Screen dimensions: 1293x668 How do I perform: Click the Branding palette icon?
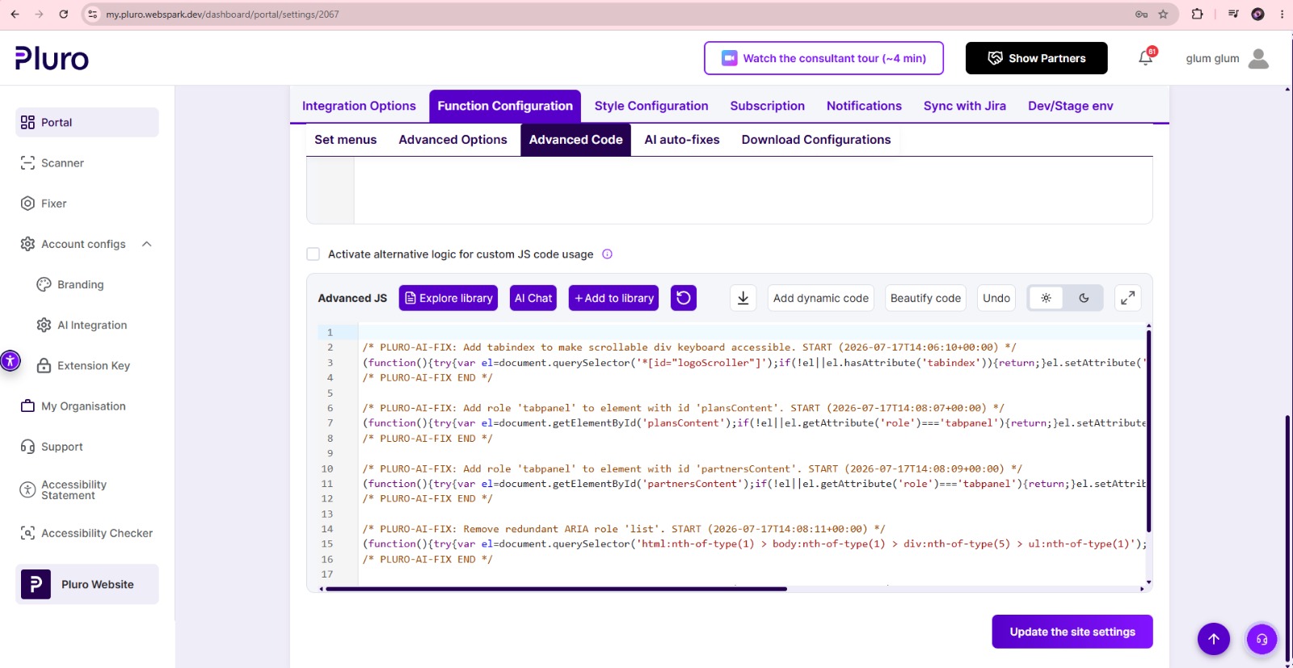[44, 284]
